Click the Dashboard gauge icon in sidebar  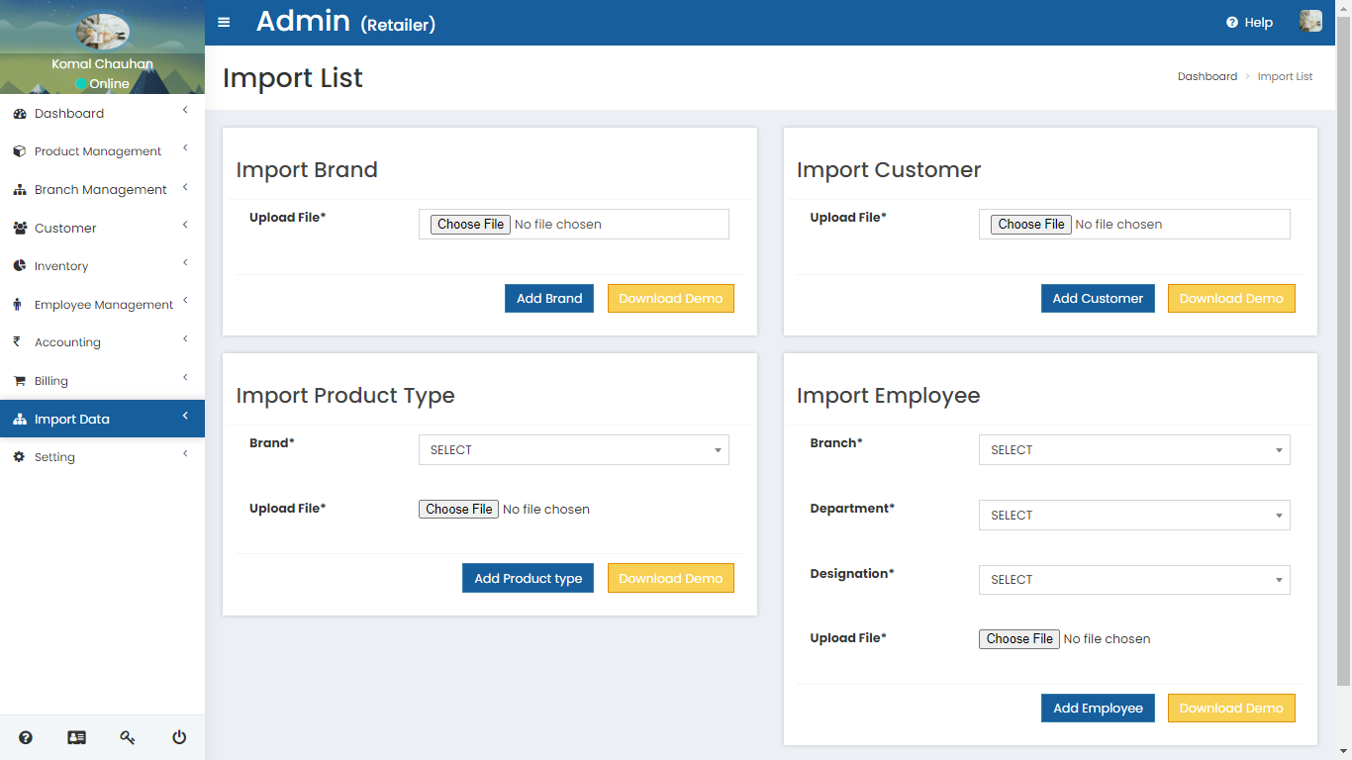pyautogui.click(x=19, y=114)
